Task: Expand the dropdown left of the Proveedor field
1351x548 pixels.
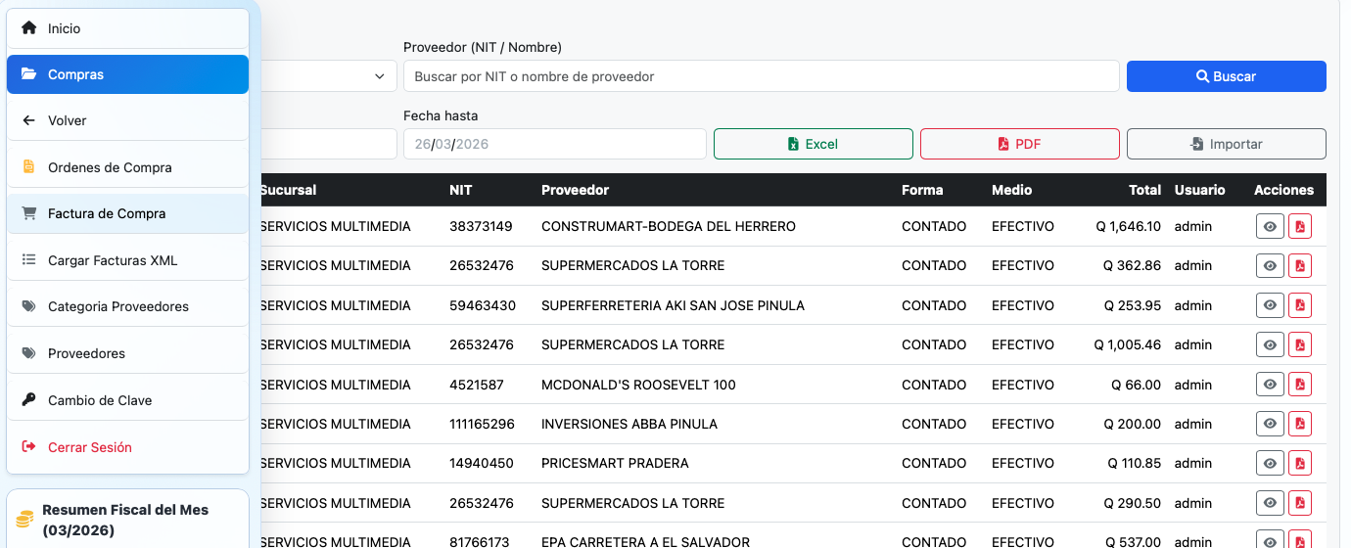Action: (x=378, y=76)
